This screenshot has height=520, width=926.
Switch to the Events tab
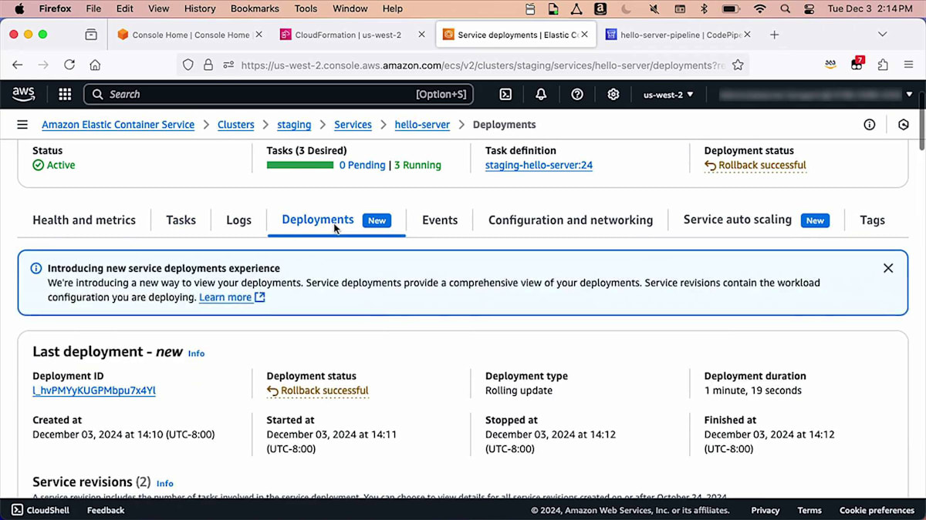(440, 220)
